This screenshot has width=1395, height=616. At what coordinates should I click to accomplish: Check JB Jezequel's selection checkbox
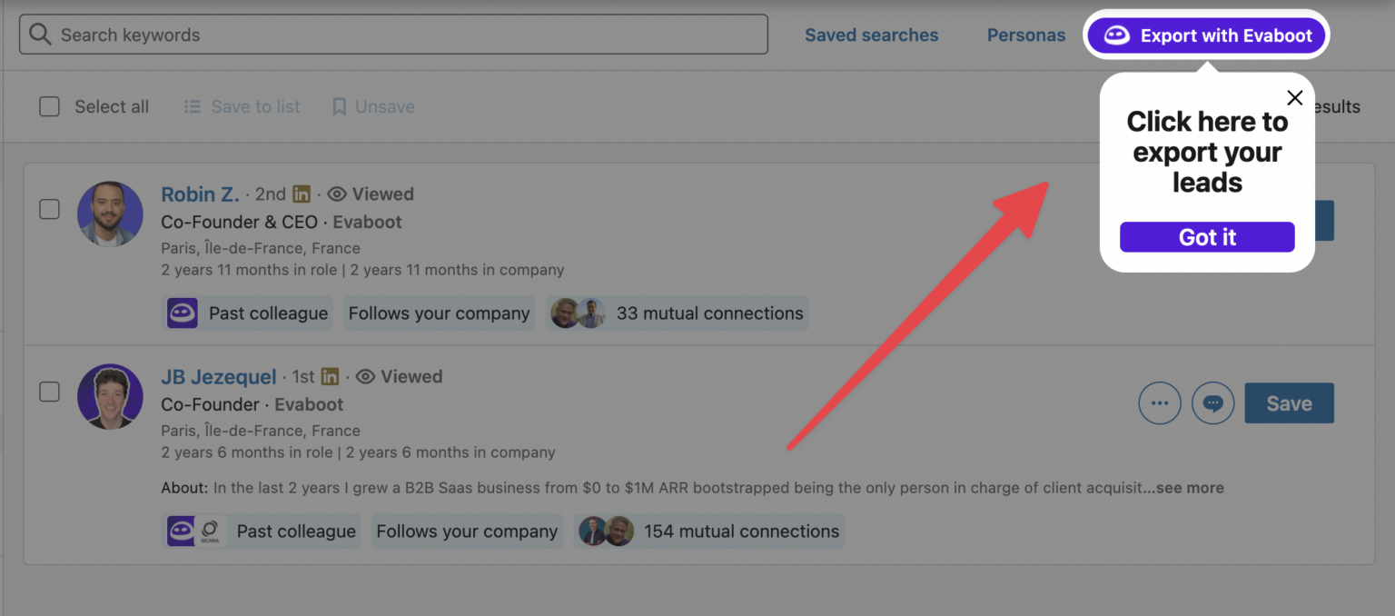[49, 392]
